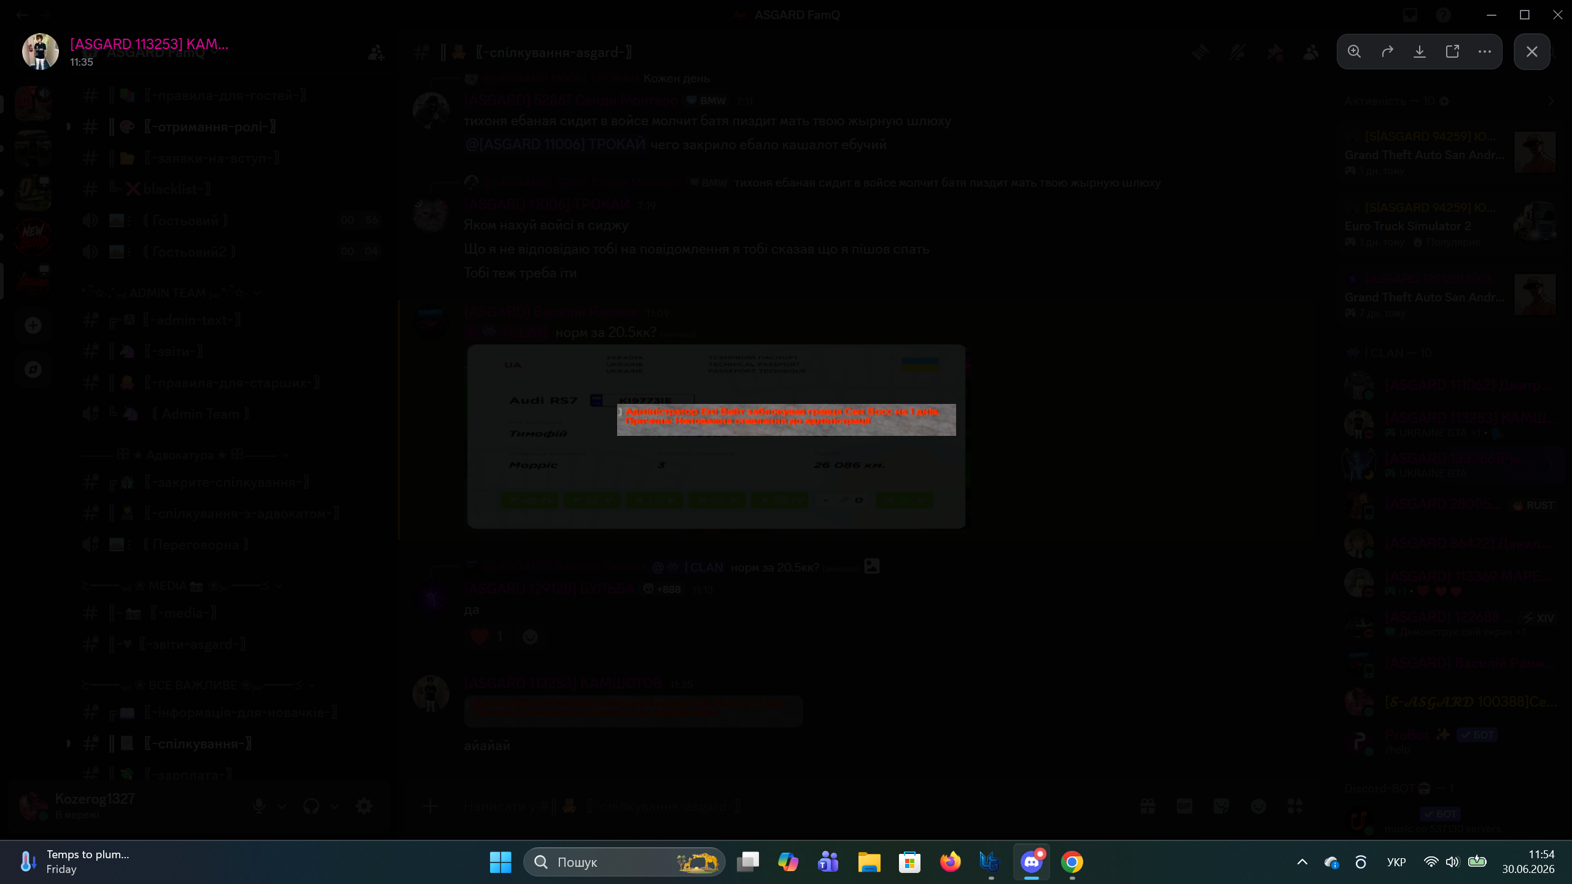Viewport: 1572px width, 884px height.
Task: Forward the image using the curved arrow icon
Action: [1387, 52]
